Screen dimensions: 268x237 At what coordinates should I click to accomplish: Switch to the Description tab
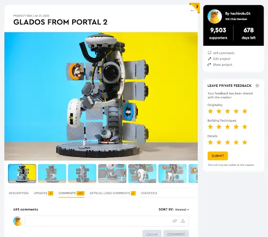click(19, 193)
